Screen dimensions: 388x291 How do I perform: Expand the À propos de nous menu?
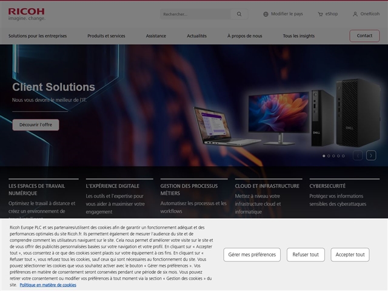tap(244, 36)
